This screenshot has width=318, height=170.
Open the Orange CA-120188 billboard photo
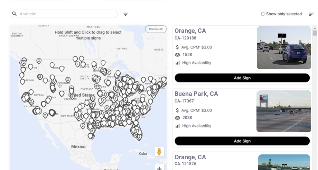284,48
